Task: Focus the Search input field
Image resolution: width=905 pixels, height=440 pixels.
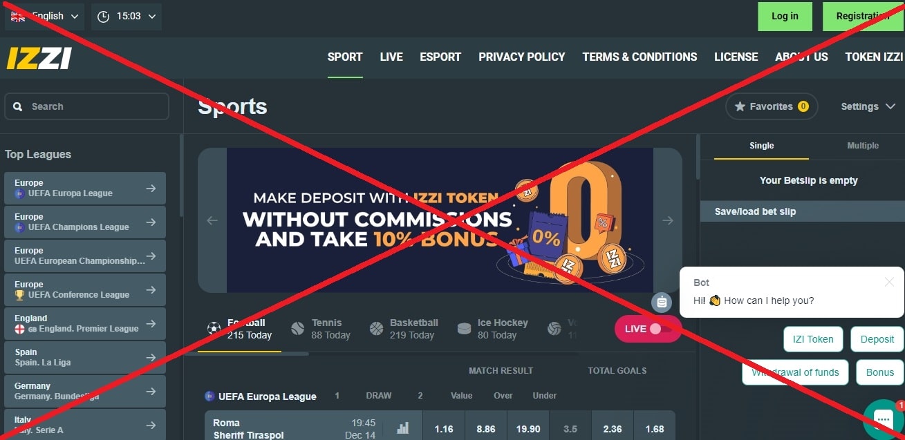Action: (86, 106)
